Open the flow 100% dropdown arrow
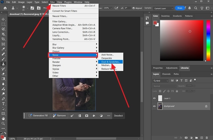Image resolution: width=213 pixels, height=140 pixels. click(x=111, y=8)
